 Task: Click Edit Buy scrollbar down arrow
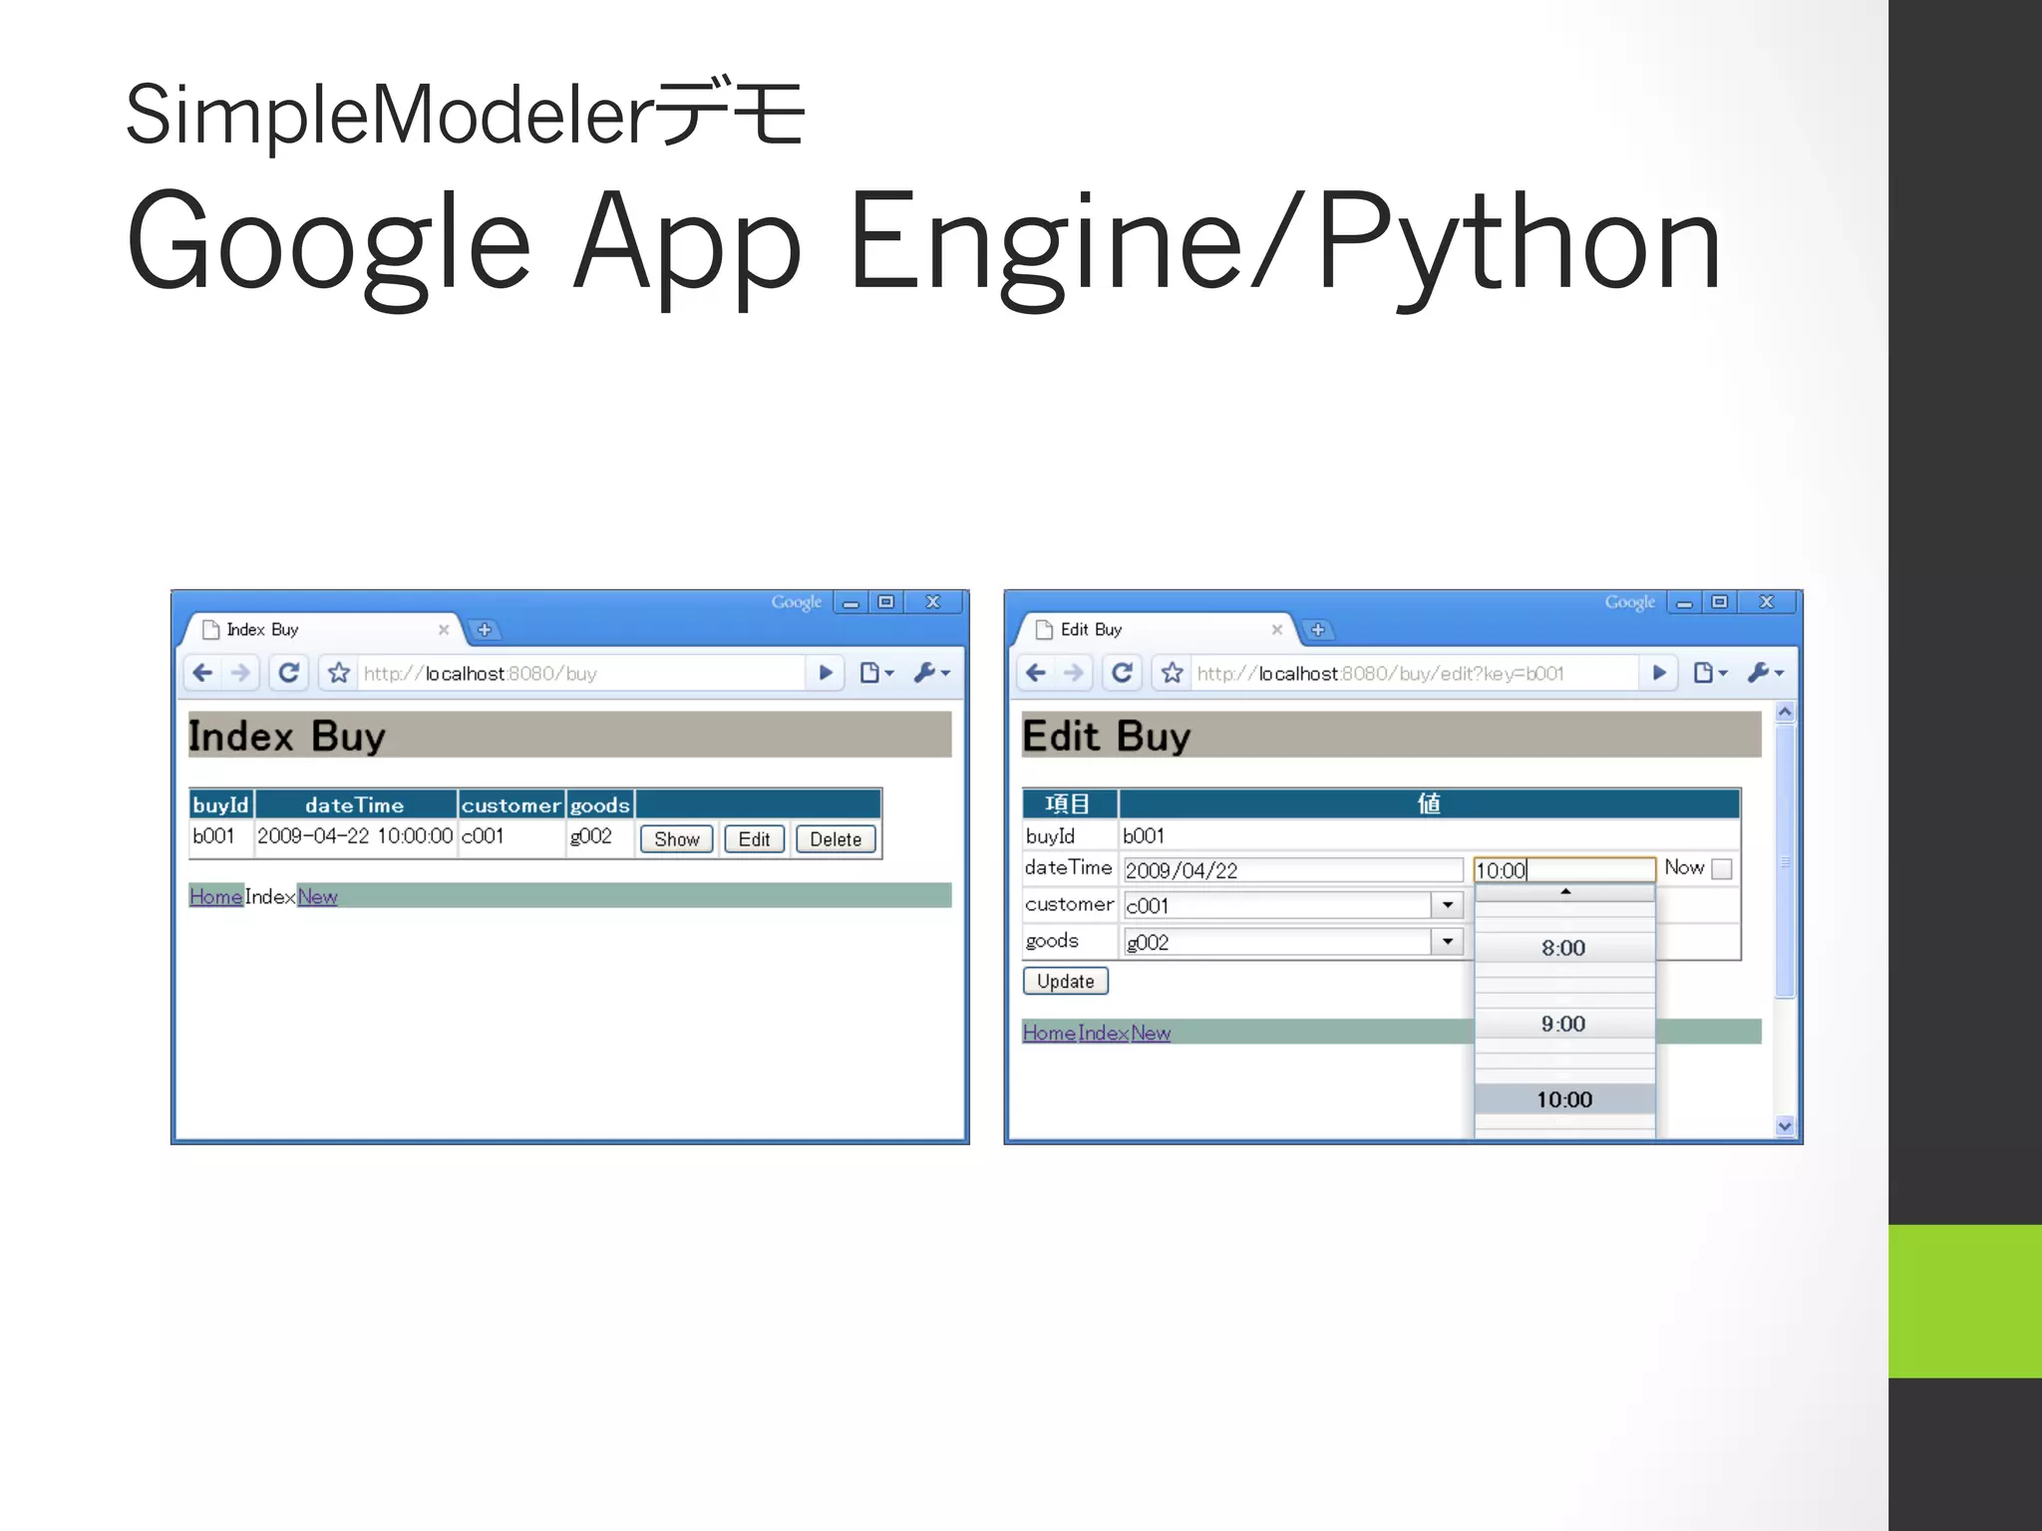point(1785,1126)
